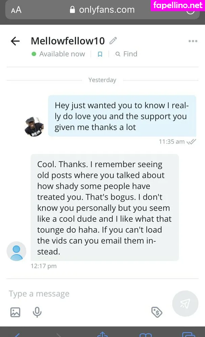This screenshot has width=205, height=337.
Task: Select the received message starting "Cool. Thanks."
Action: point(105,208)
